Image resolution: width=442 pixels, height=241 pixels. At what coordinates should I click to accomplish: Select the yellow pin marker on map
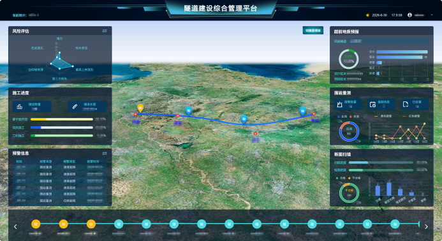(x=140, y=108)
